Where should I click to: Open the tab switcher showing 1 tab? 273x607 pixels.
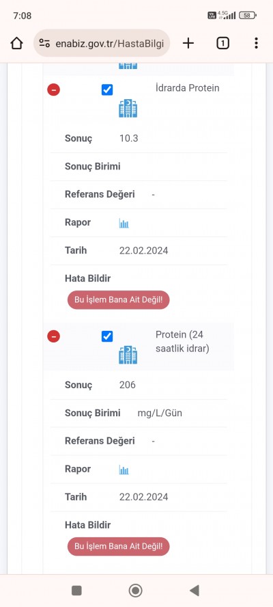222,43
